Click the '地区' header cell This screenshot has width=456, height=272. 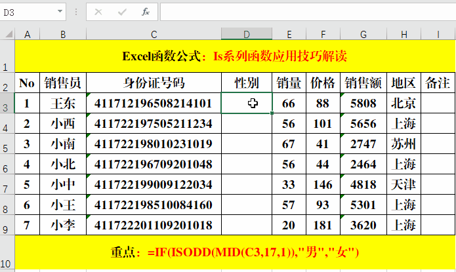pyautogui.click(x=404, y=83)
